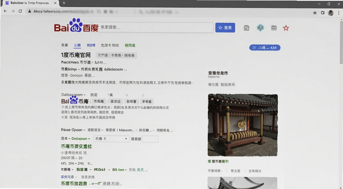Click the blue pill button showing 450
The height and width of the screenshot is (189, 343).
(x=265, y=48)
